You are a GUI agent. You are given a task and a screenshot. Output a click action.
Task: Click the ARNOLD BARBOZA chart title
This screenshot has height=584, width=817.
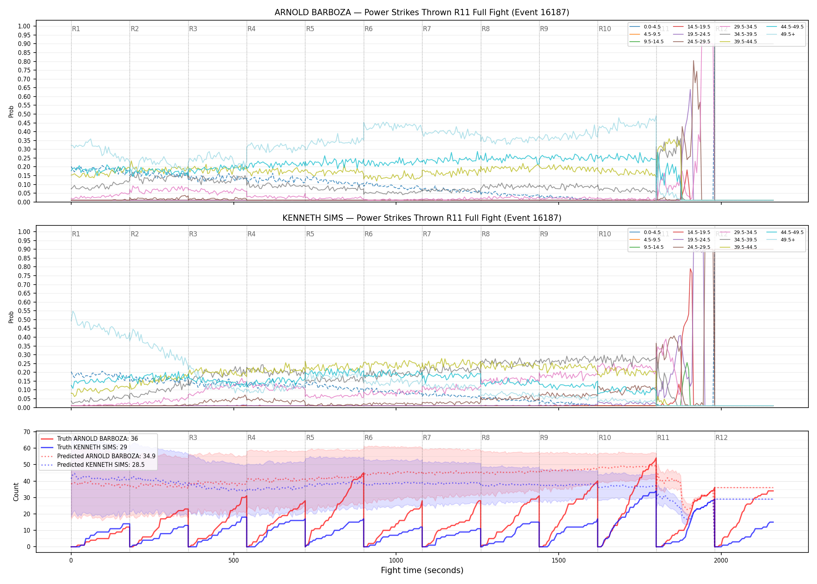click(422, 12)
